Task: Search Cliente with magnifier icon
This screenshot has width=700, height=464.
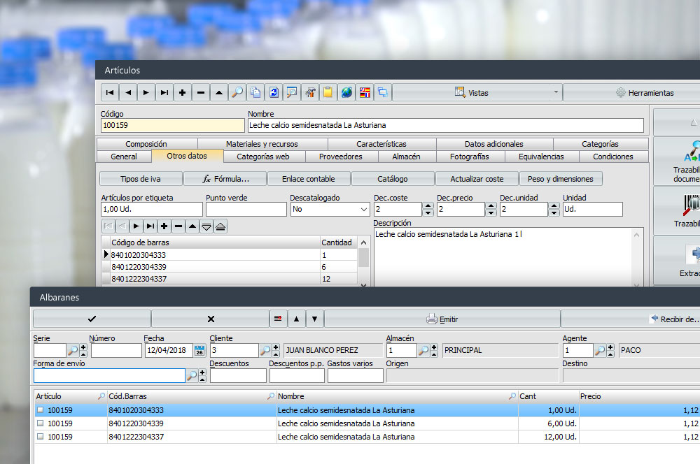Action: [x=265, y=351]
